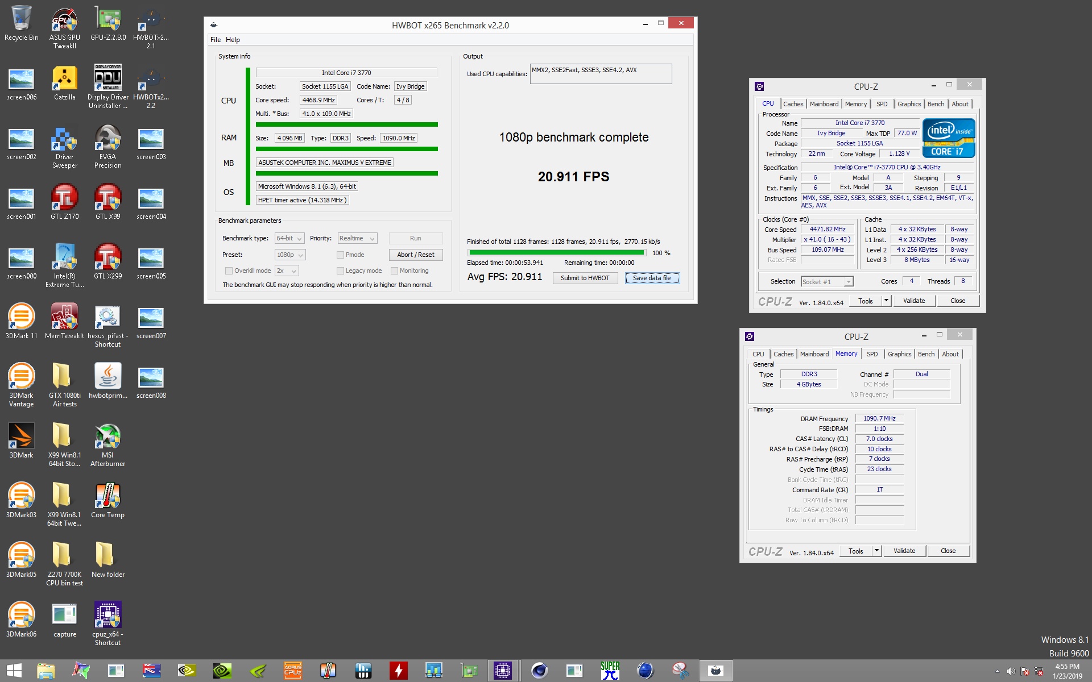Enable the Overkill mode checkbox

pos(229,271)
